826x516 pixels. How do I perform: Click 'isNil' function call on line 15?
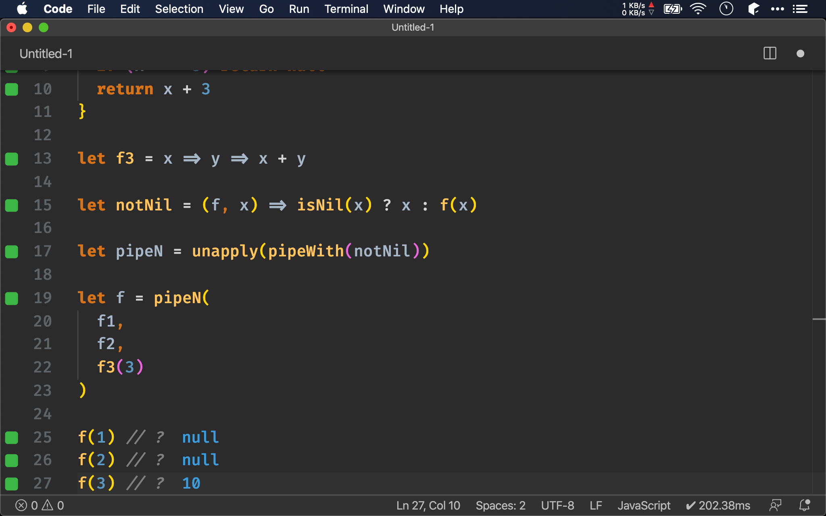(x=321, y=205)
